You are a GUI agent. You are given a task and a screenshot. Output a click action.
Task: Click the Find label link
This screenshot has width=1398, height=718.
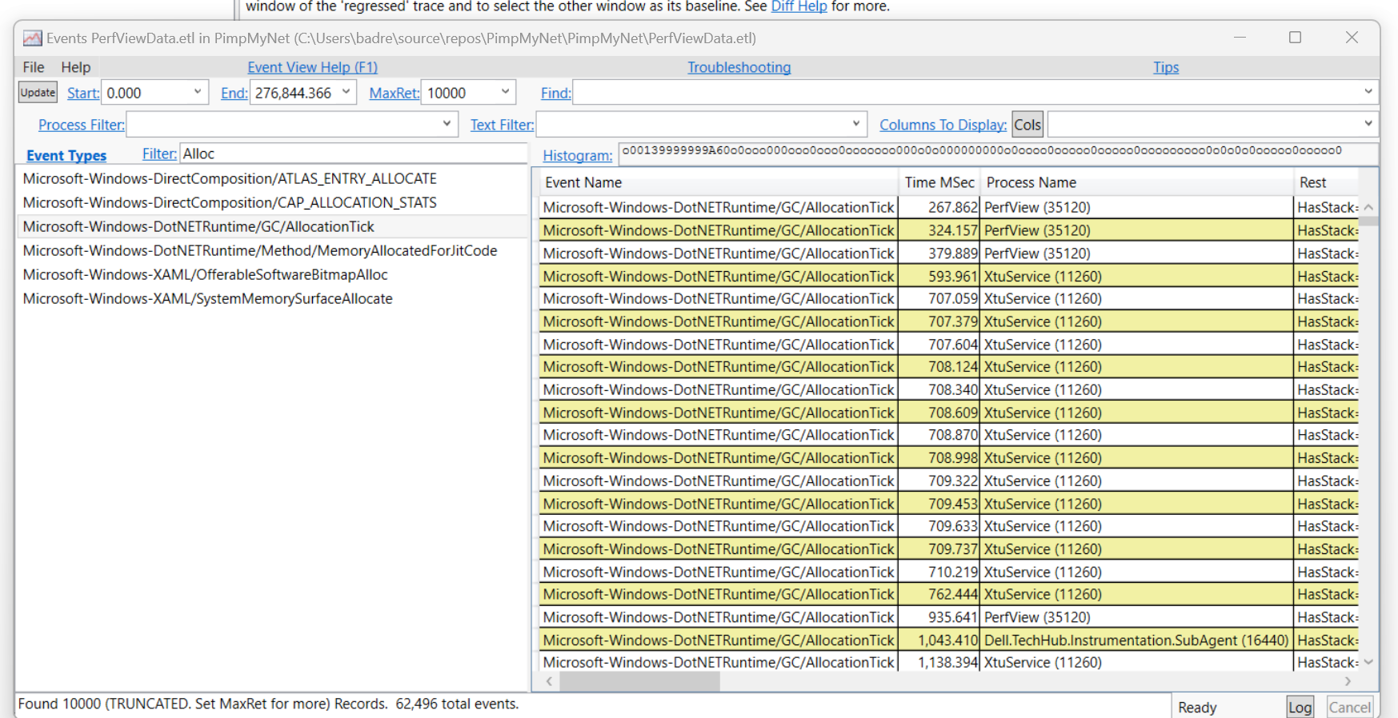pos(556,93)
